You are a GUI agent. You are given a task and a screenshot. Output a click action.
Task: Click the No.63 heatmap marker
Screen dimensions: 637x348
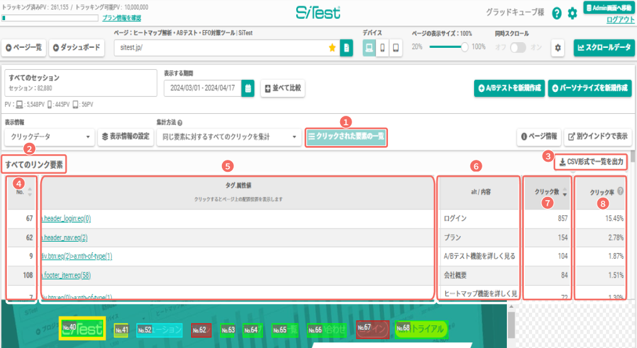click(228, 330)
